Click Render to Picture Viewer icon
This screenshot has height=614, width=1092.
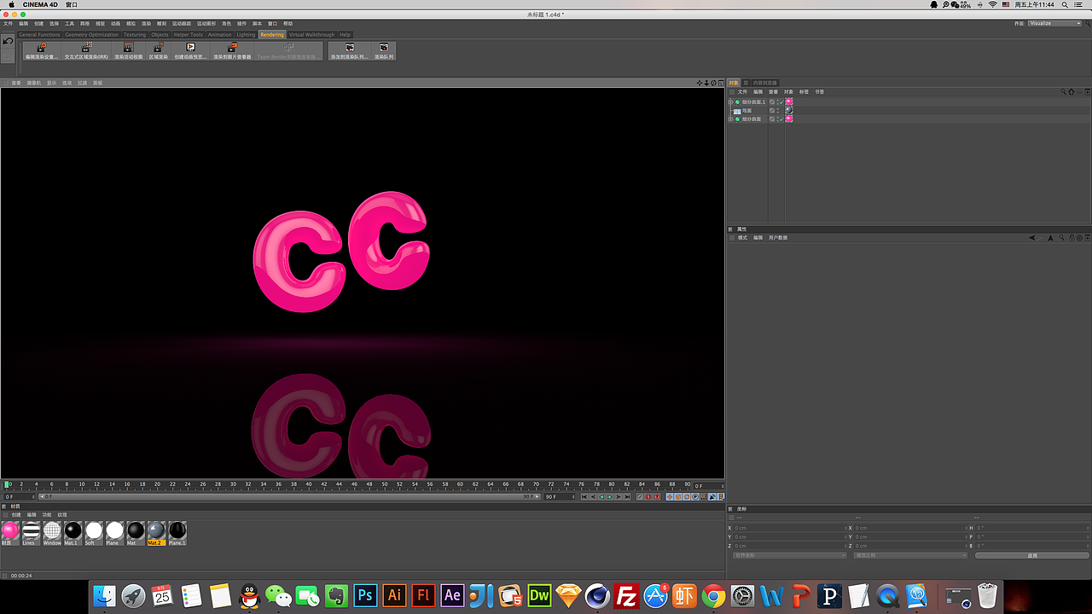[232, 51]
